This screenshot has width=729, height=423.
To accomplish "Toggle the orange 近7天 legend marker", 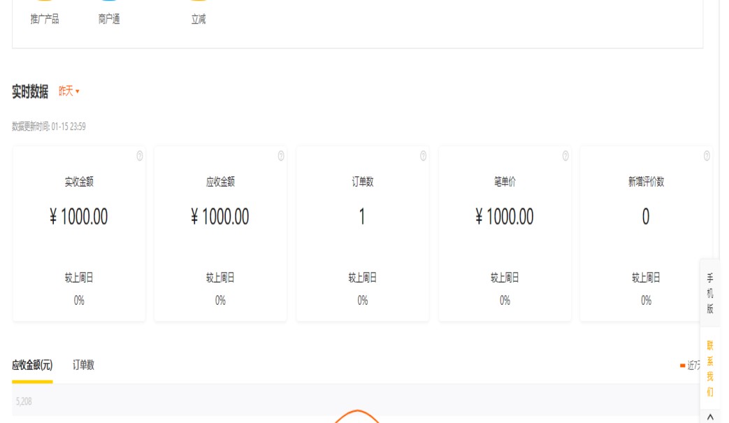I will coord(682,365).
